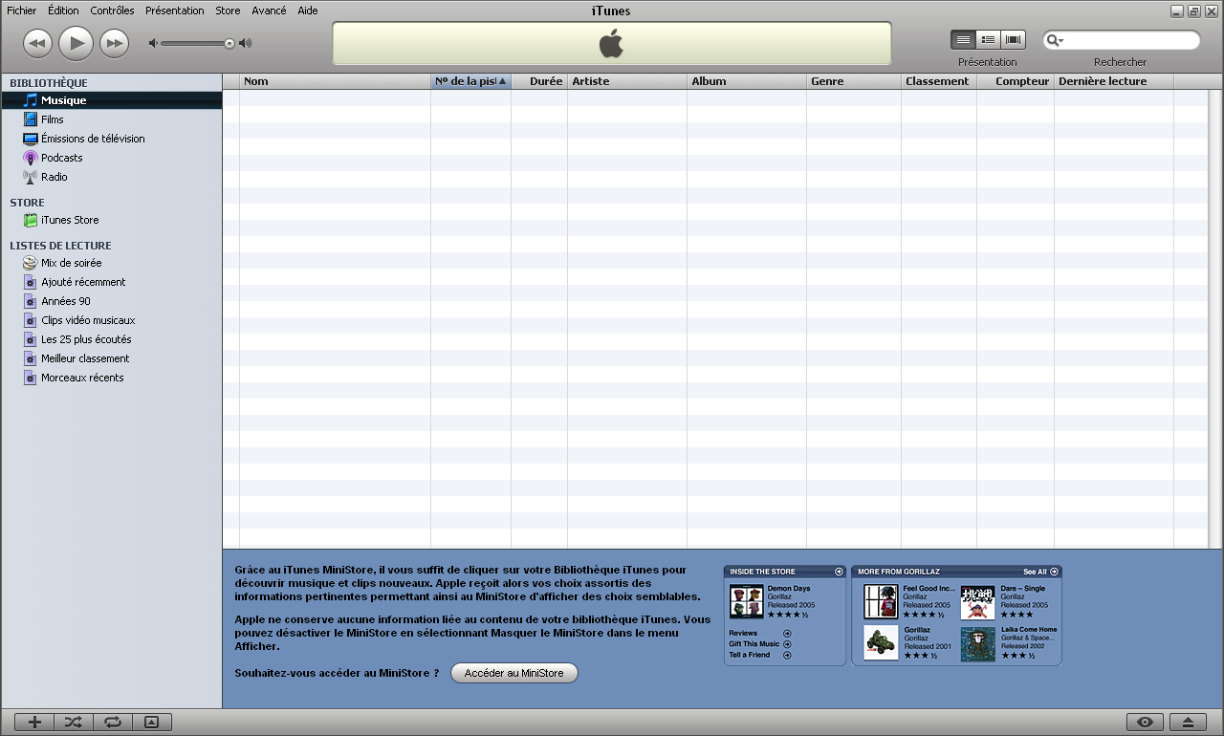Viewport: 1224px width, 736px height.
Task: Open the search magnifier dropdown
Action: pyautogui.click(x=1055, y=40)
